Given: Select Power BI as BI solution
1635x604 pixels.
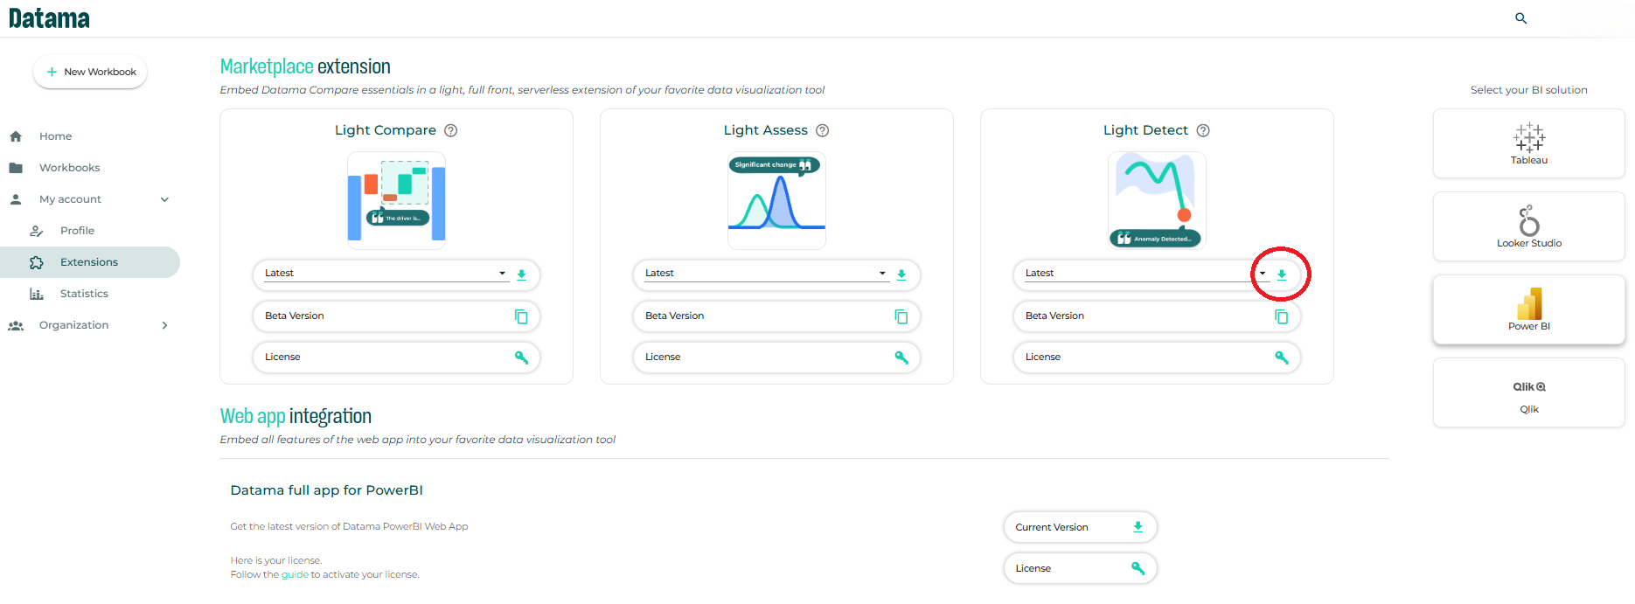Looking at the screenshot, I should [x=1529, y=309].
